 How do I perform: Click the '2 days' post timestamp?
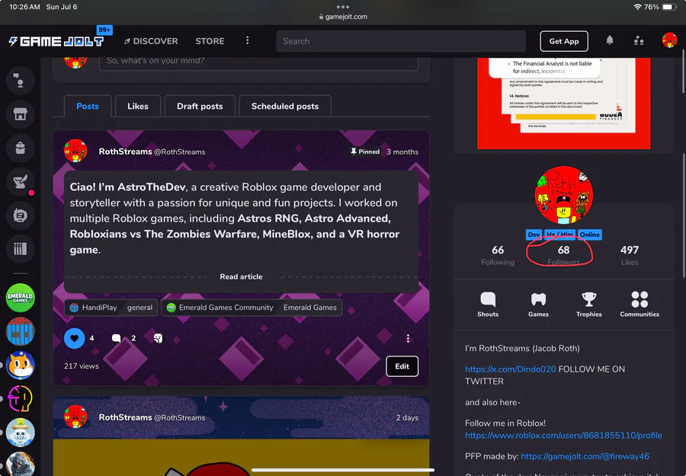pyautogui.click(x=407, y=418)
